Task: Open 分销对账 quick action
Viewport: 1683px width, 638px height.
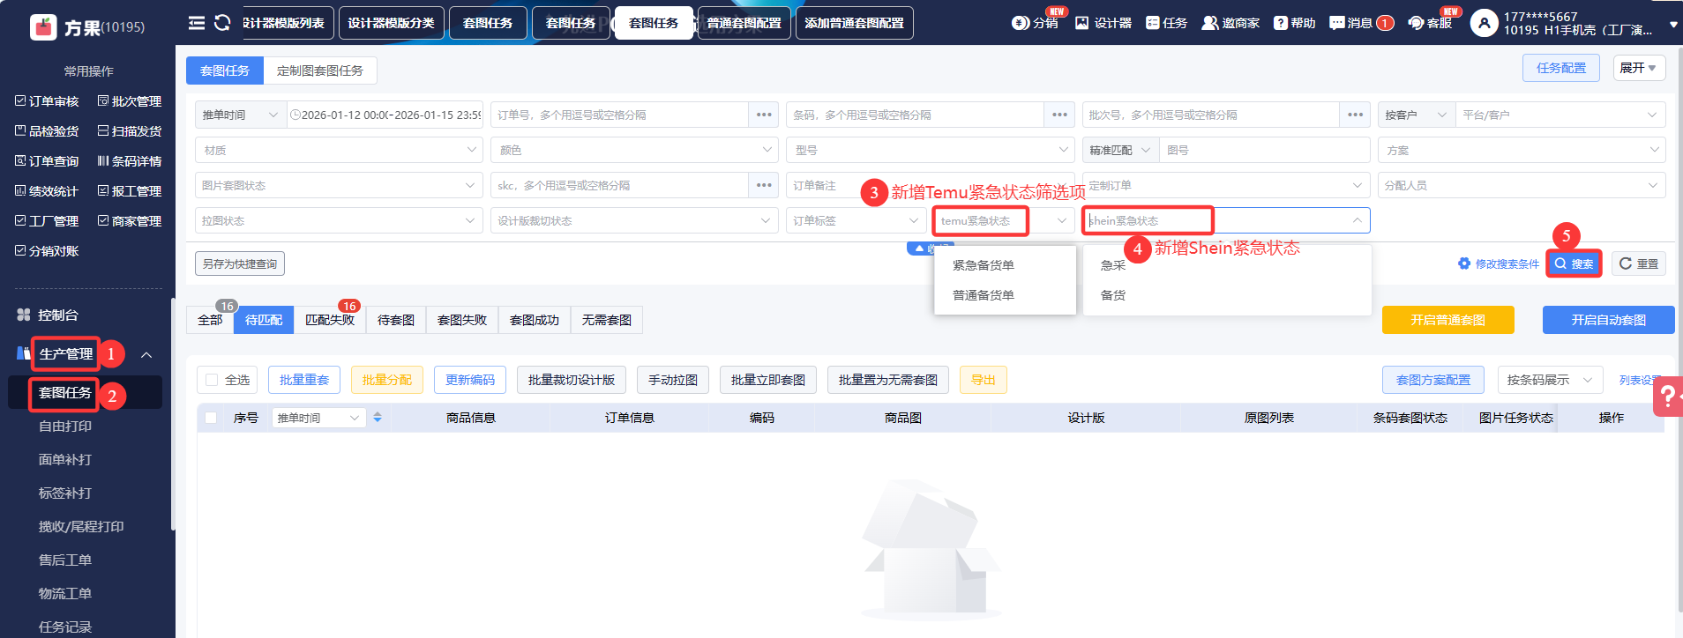Action: coord(47,251)
